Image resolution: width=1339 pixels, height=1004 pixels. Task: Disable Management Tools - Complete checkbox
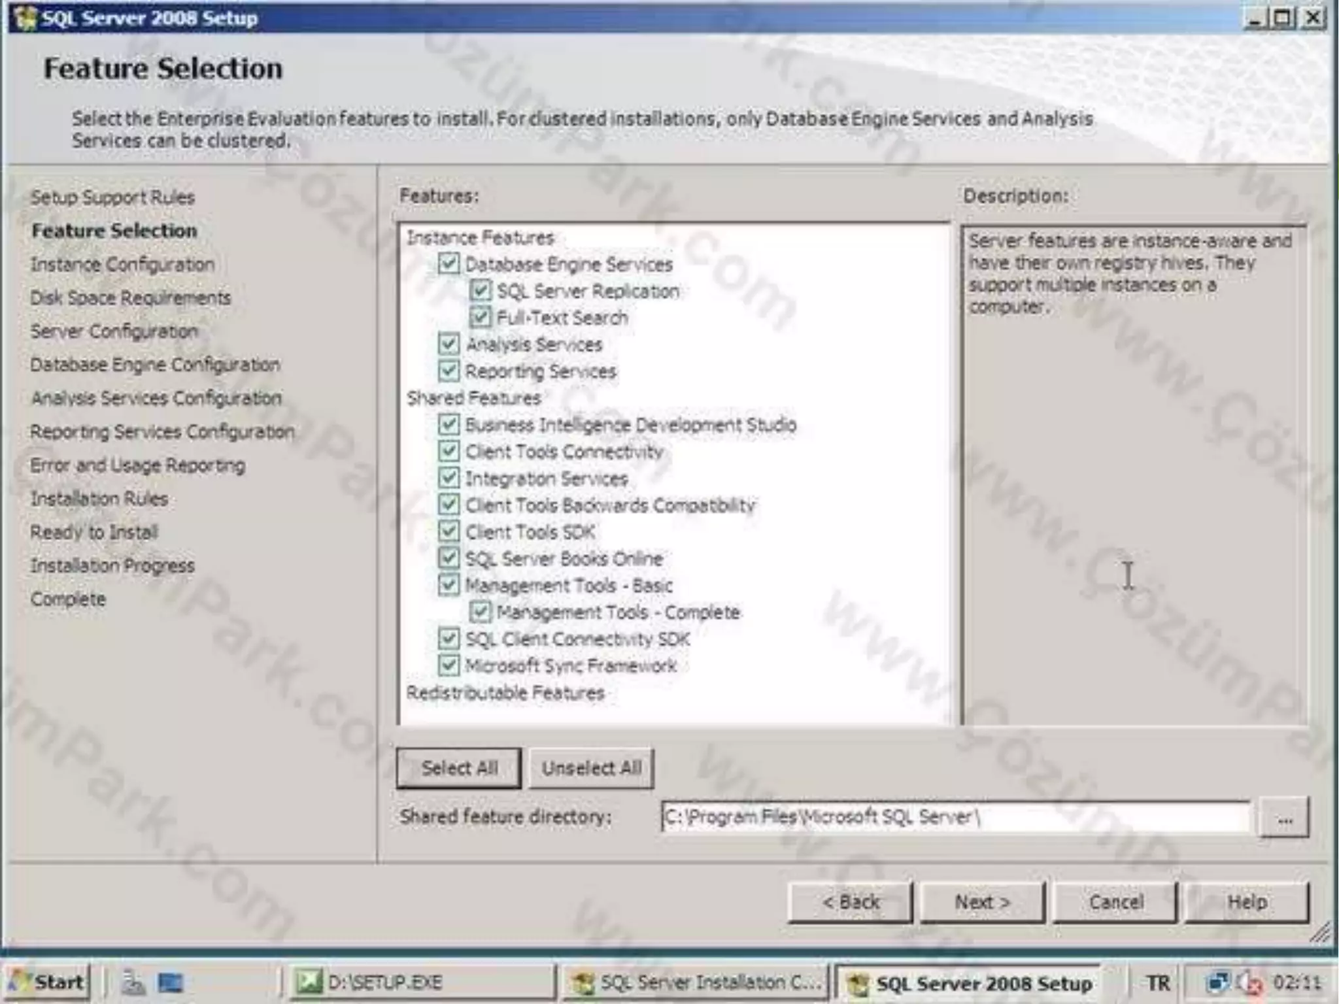[x=481, y=612]
